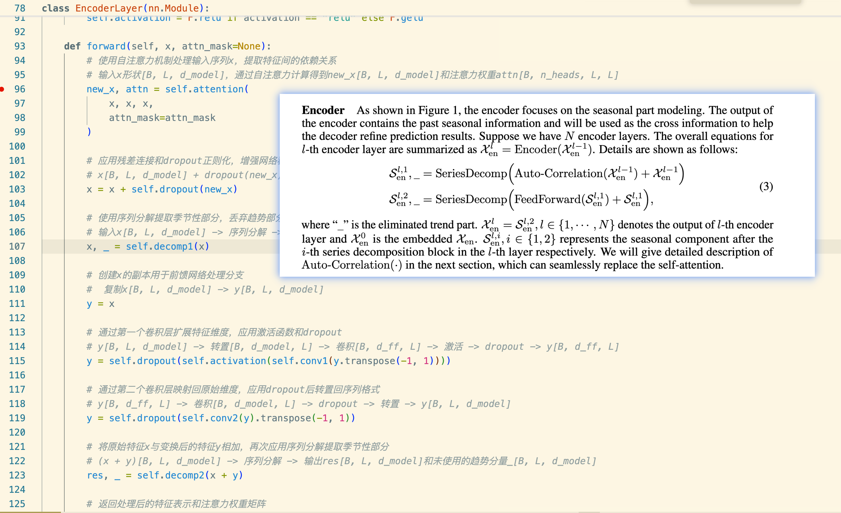This screenshot has width=841, height=513.
Task: Remove the red breakpoint on line 96
Action: pyautogui.click(x=2, y=89)
